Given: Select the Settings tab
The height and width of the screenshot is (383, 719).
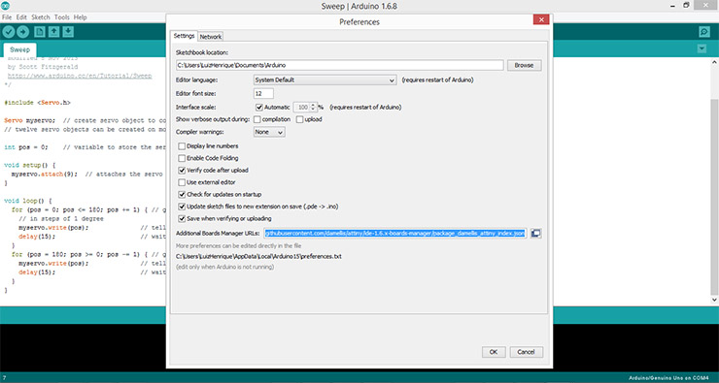Looking at the screenshot, I should click(184, 36).
